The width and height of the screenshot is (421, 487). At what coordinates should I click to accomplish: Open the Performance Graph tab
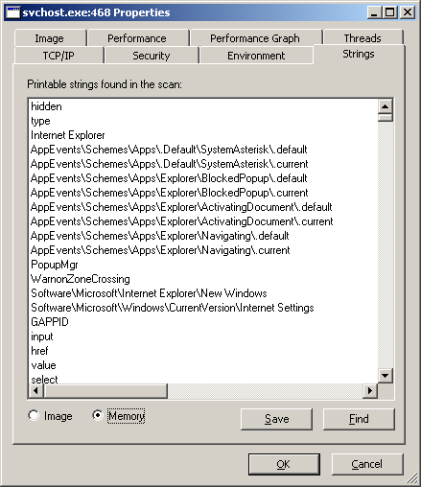[x=255, y=38]
